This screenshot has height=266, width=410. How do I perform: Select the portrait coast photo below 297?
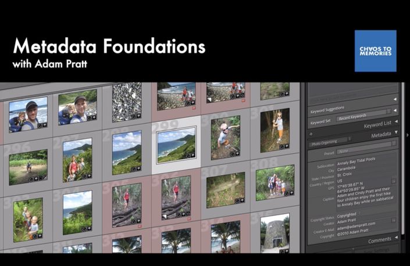(x=77, y=213)
